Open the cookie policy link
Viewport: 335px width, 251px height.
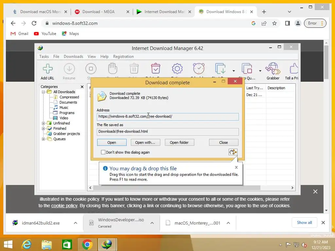(64, 206)
